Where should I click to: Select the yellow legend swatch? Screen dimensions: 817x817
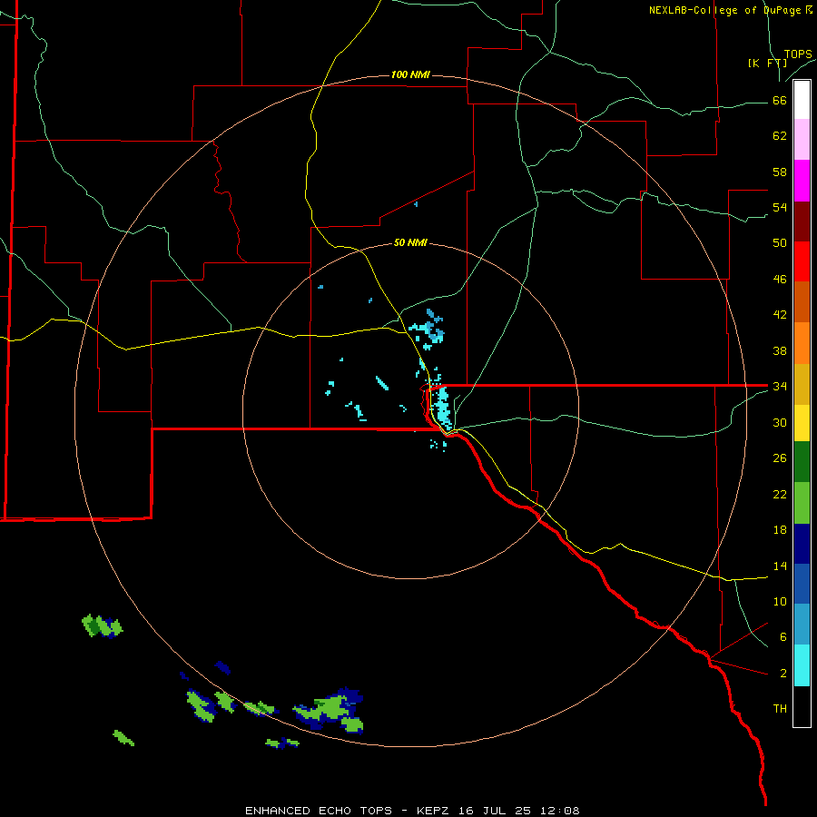pos(802,423)
